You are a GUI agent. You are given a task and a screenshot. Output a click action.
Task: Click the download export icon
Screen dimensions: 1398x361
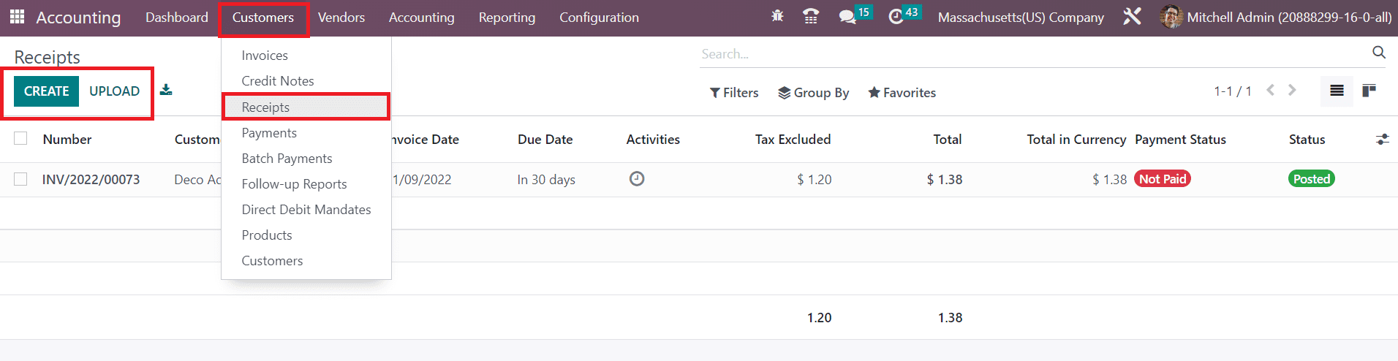coord(166,90)
